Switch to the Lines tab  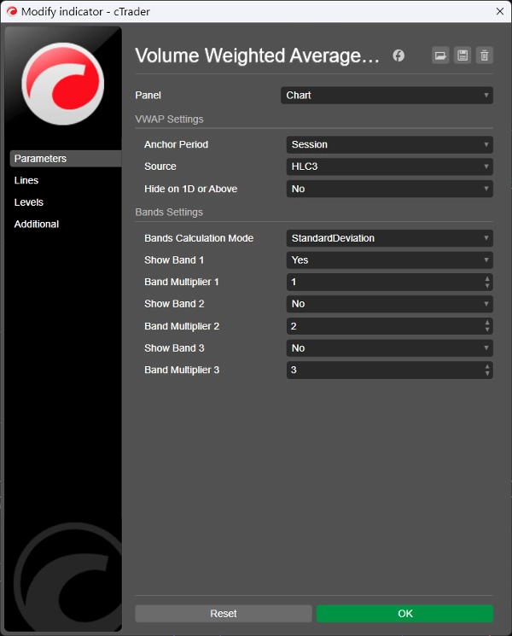(26, 181)
